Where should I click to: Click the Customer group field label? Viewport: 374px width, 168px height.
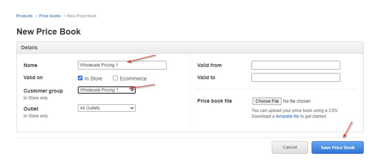coord(43,91)
